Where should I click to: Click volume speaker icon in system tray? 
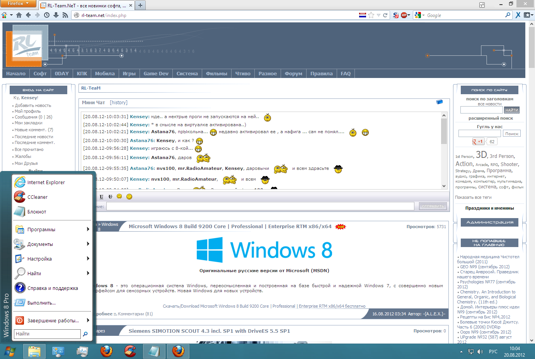pyautogui.click(x=480, y=352)
